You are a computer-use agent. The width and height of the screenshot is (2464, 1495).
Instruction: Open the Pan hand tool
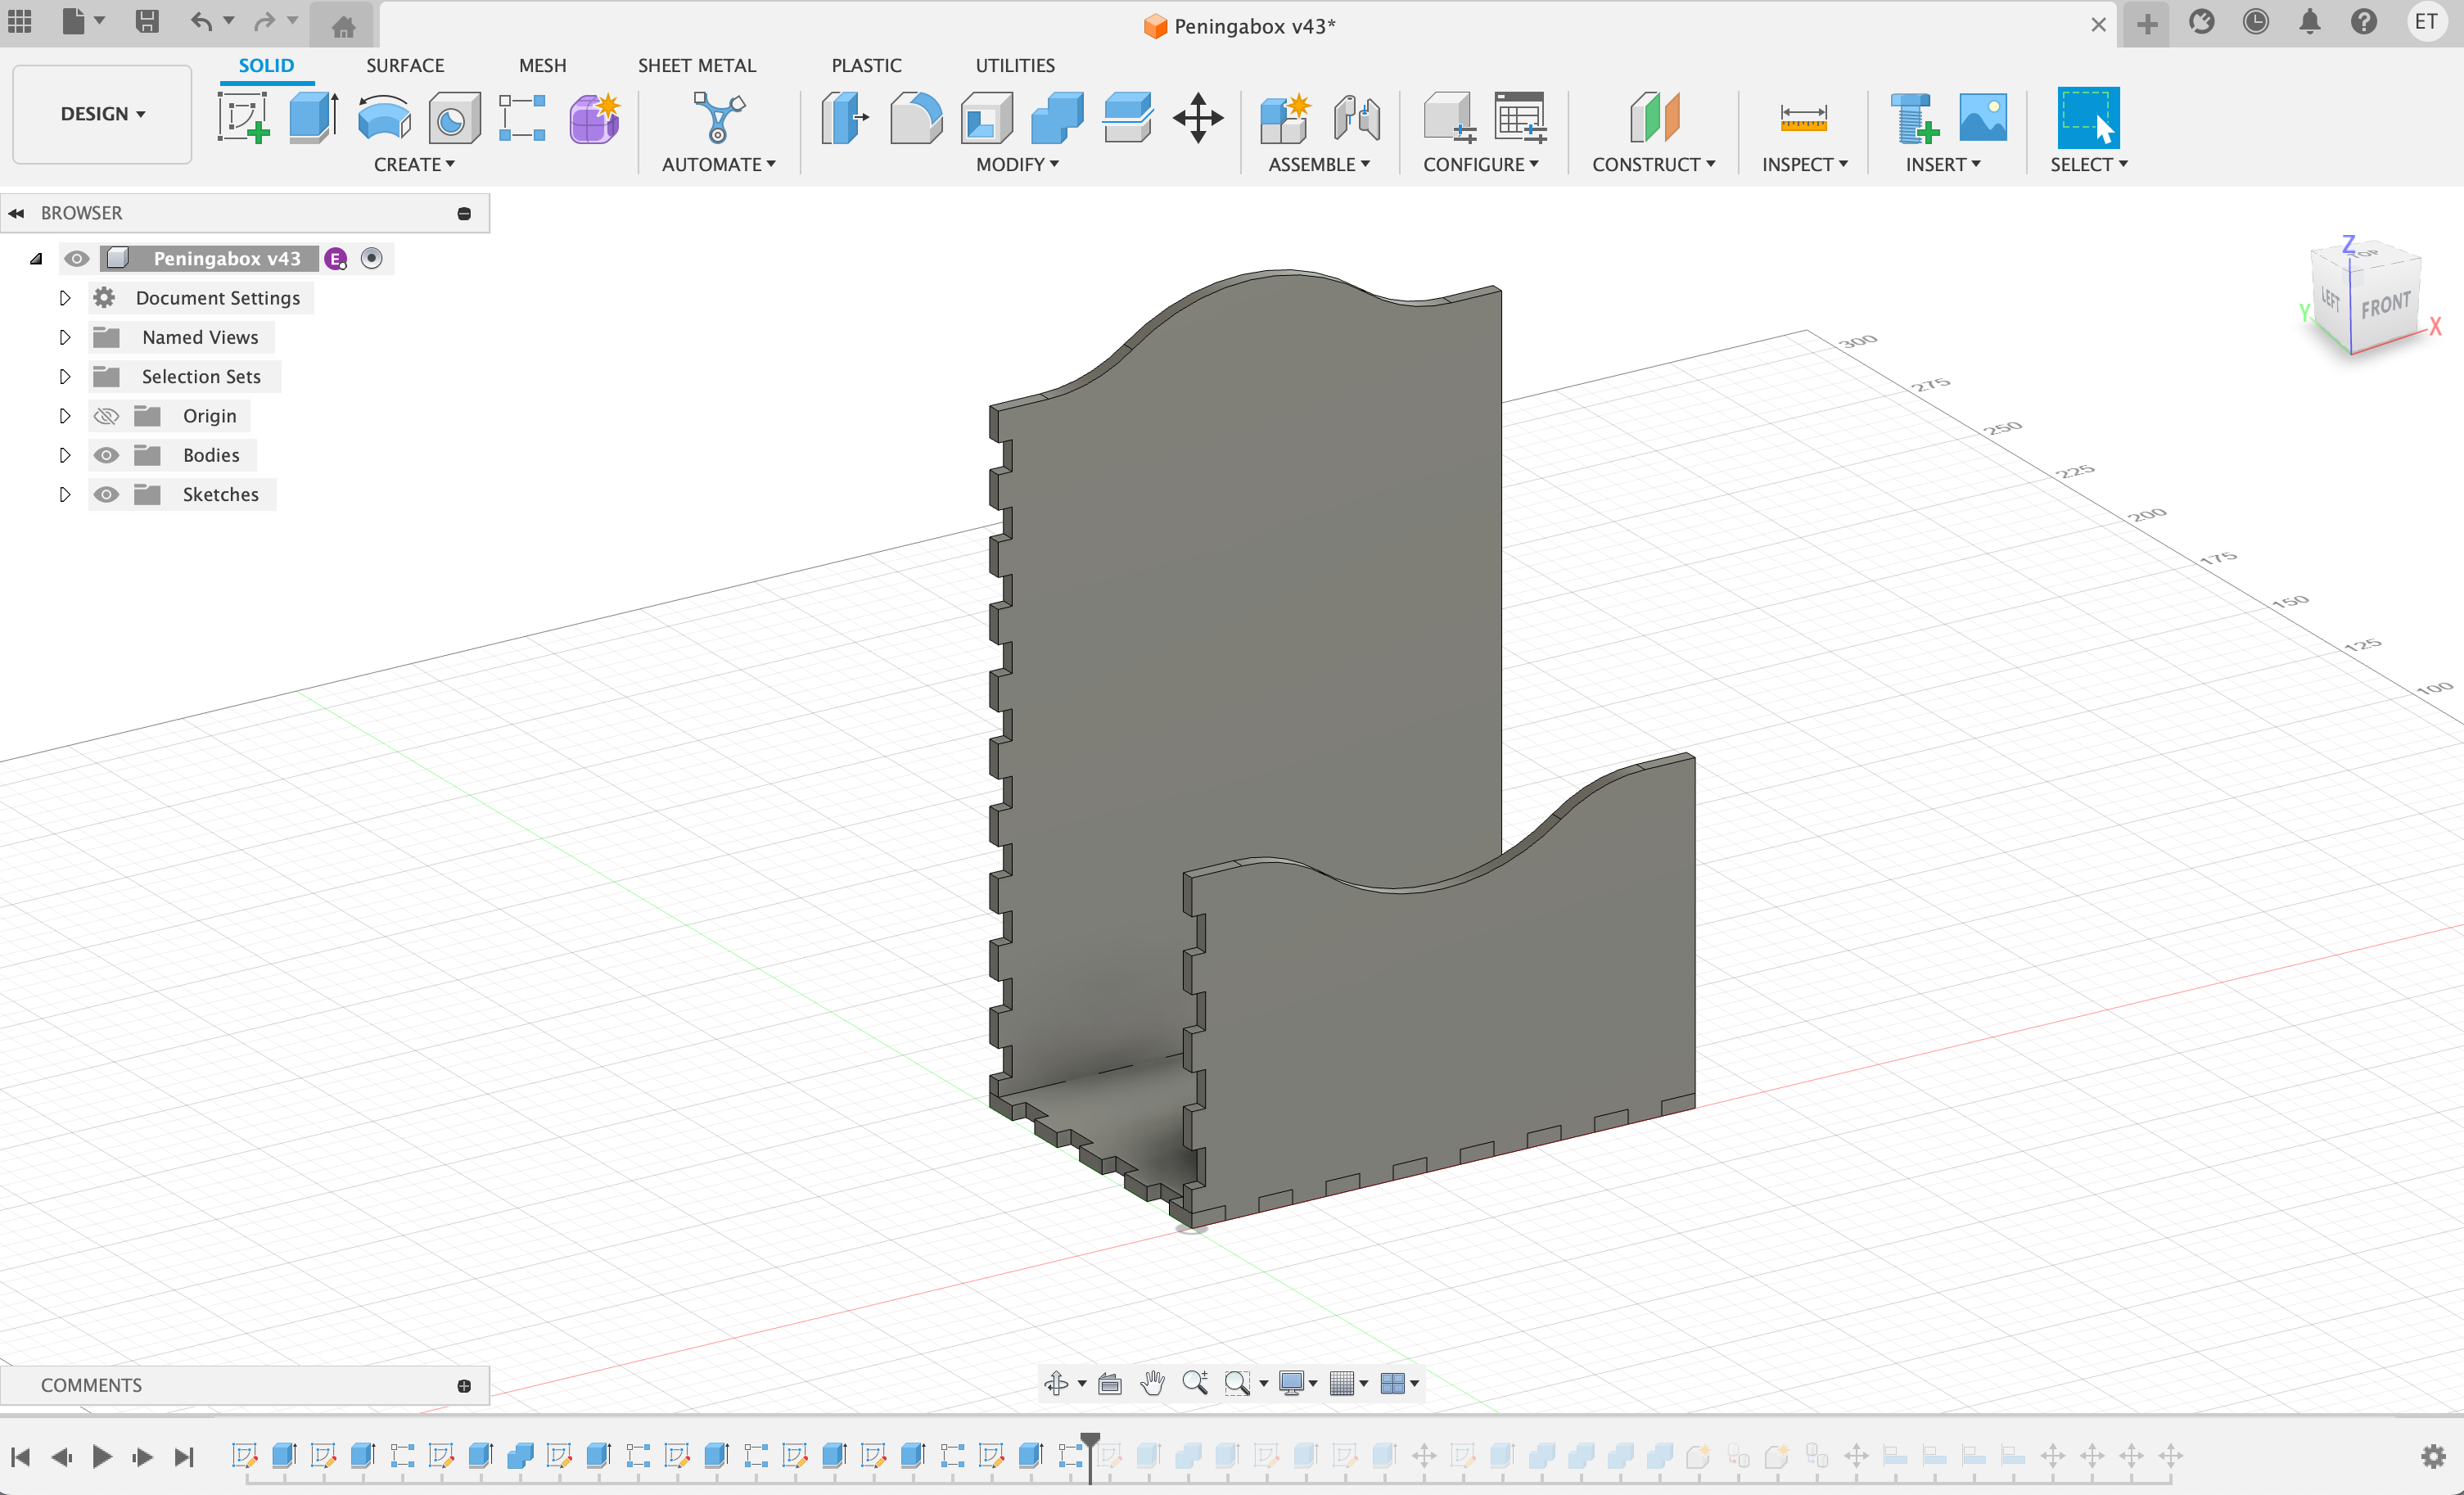tap(1153, 1383)
